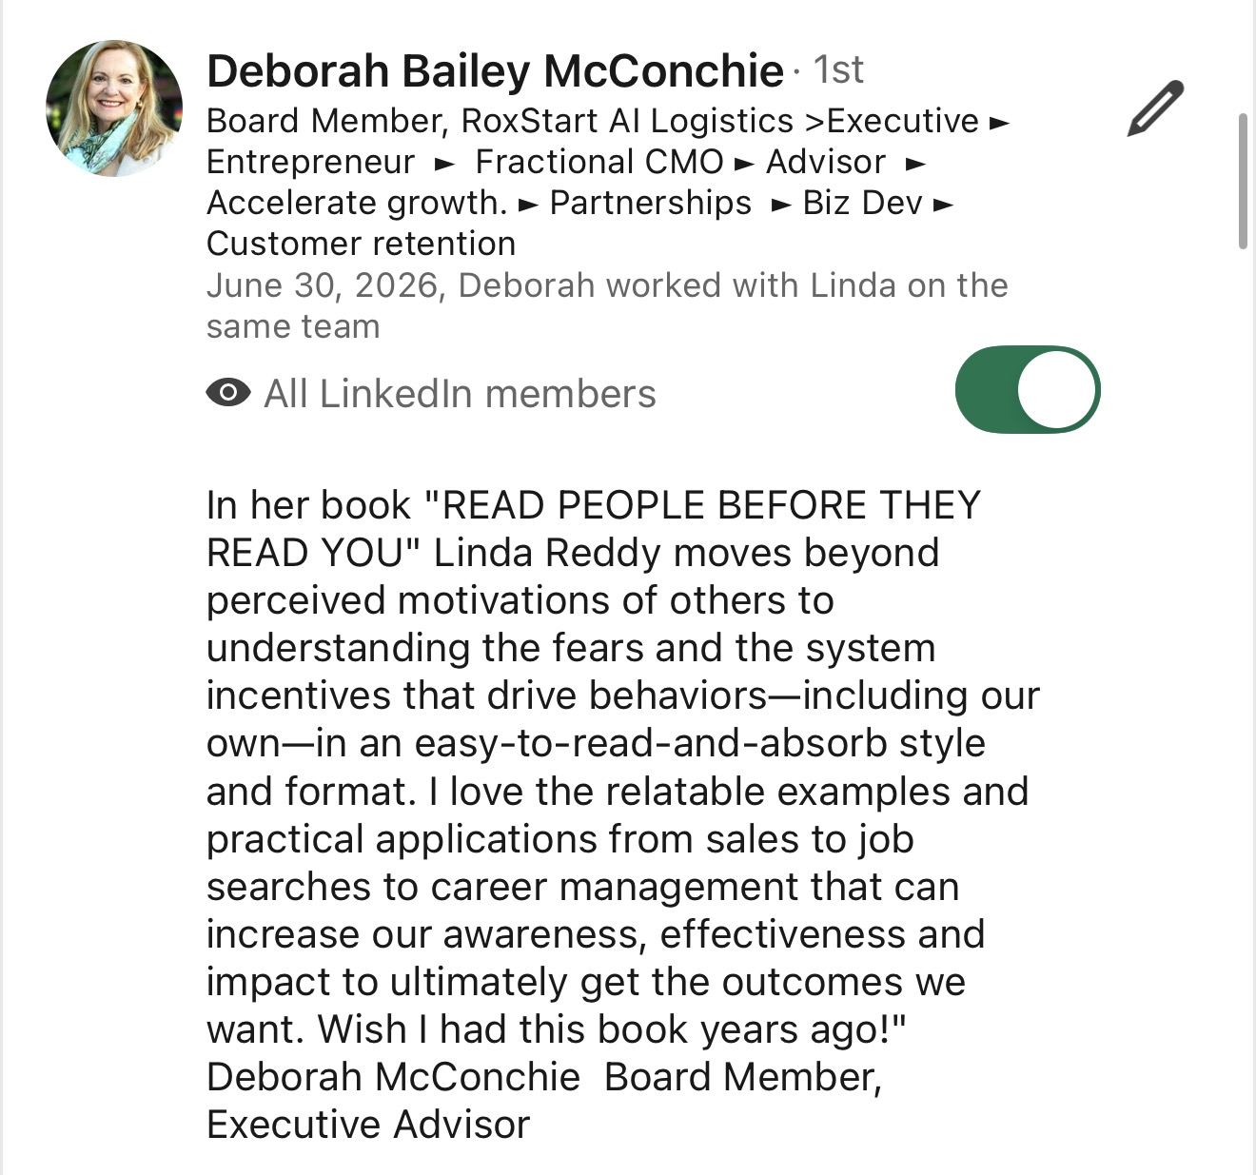
Task: Click the "Accelerate growth." headline phrase
Action: point(357,203)
